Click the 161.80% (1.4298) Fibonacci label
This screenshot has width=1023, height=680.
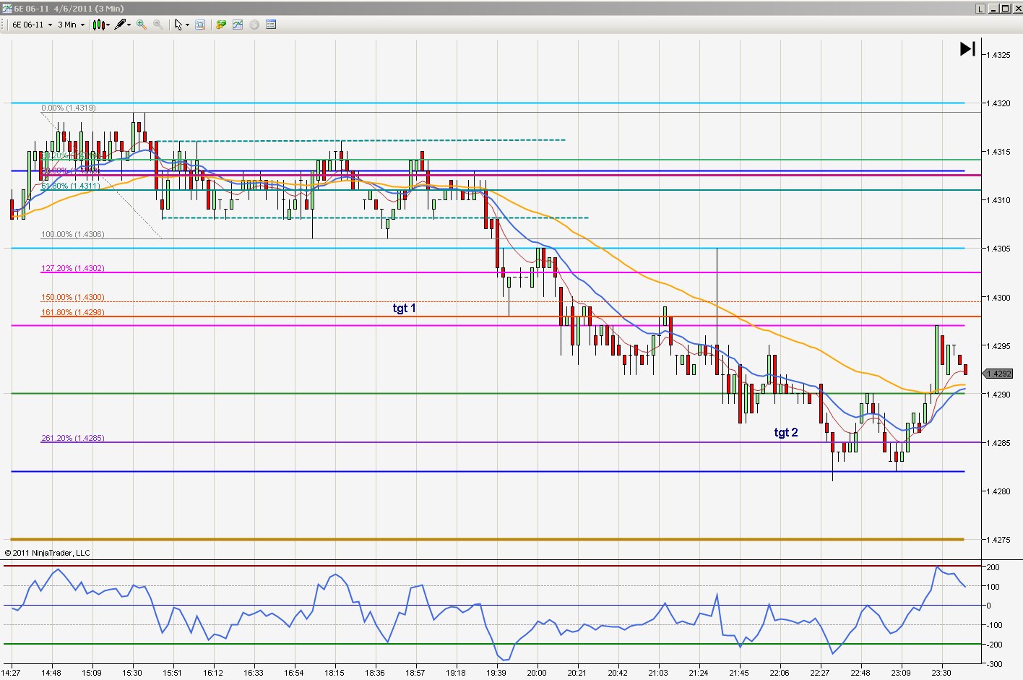pos(72,312)
